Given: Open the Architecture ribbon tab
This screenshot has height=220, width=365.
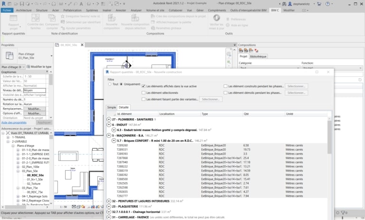Looking at the screenshot, I should [x=24, y=9].
